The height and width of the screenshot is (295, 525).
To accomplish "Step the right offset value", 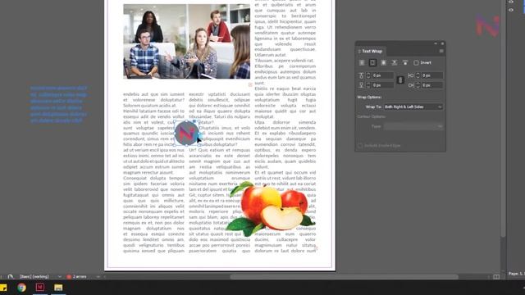I will click(418, 85).
